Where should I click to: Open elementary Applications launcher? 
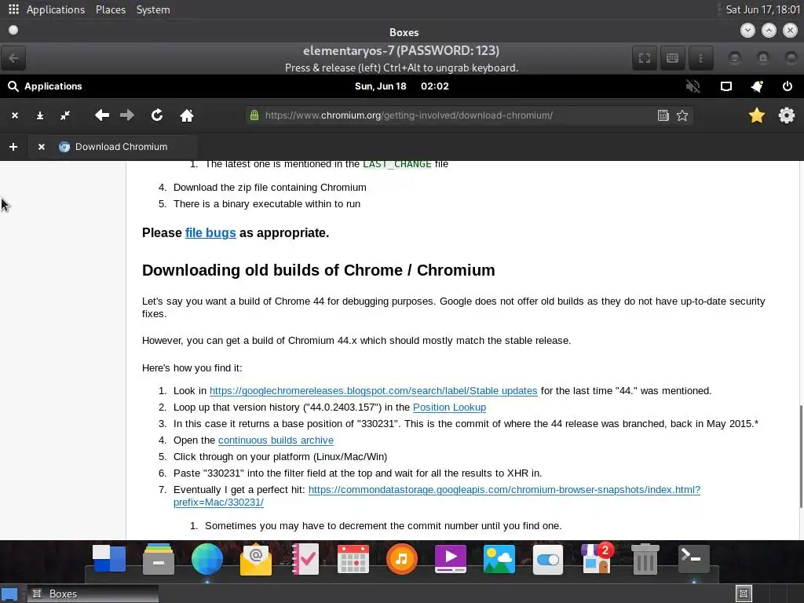pos(45,86)
